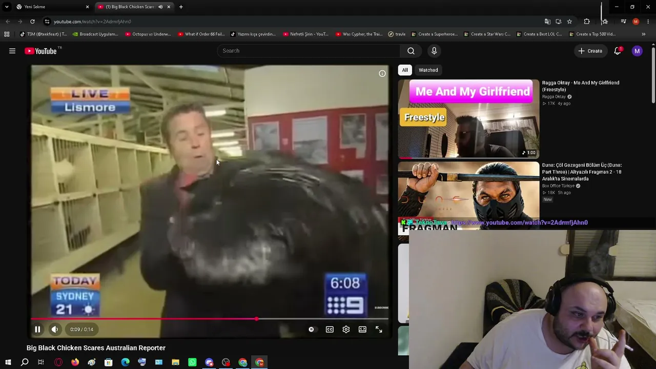Switch to the Yeni Sekme tab

tap(50, 7)
